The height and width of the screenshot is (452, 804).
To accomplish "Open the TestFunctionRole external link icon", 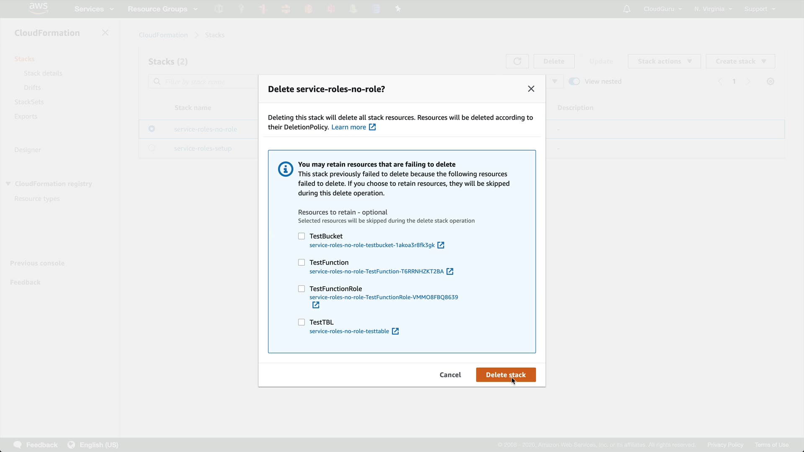I will pyautogui.click(x=316, y=305).
